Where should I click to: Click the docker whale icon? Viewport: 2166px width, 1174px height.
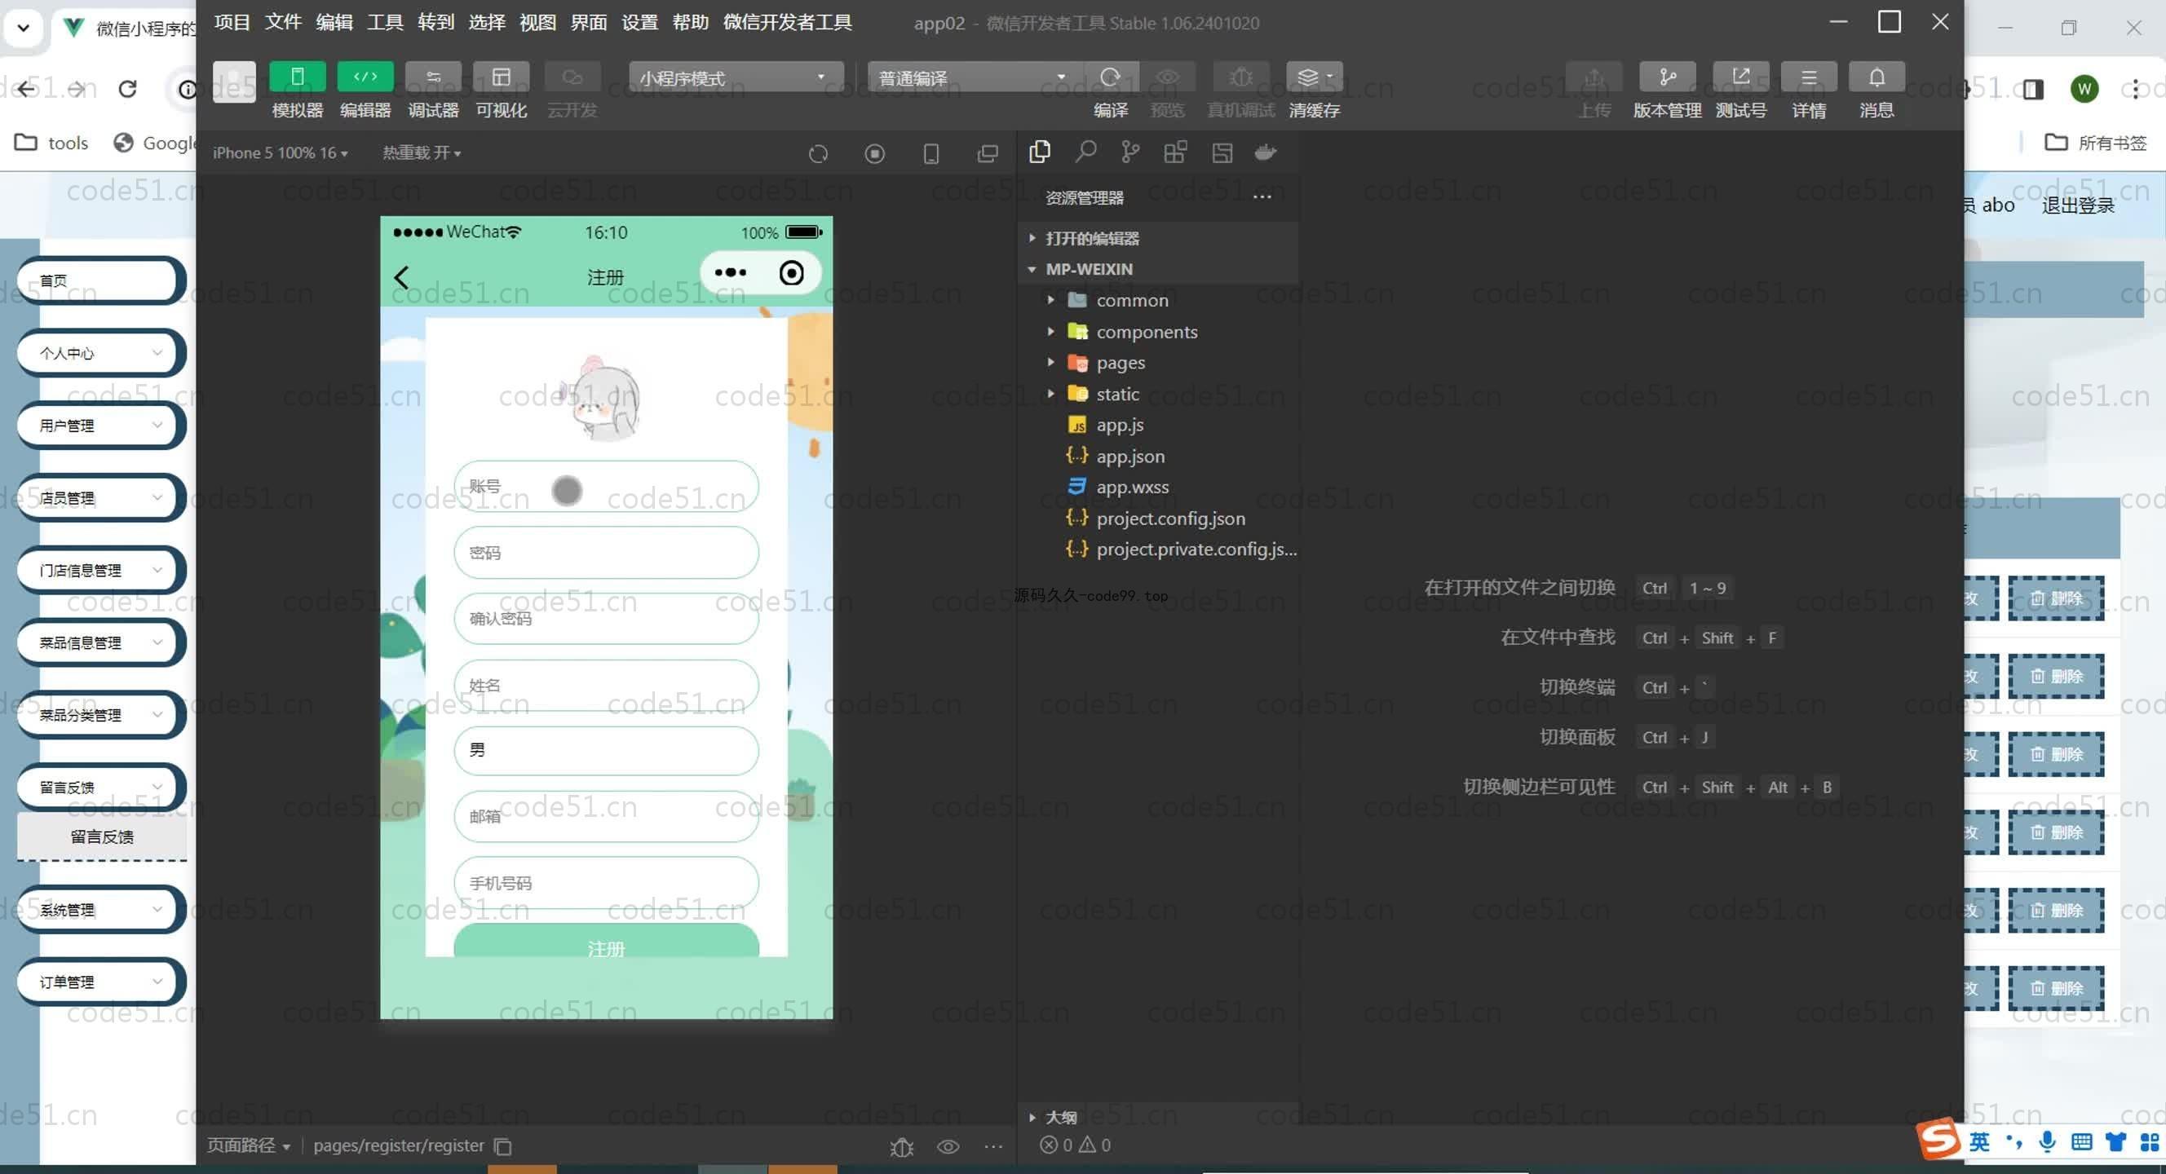click(1266, 152)
